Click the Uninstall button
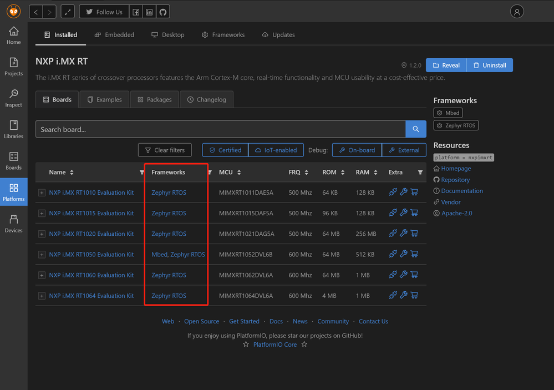This screenshot has height=390, width=554. [490, 65]
